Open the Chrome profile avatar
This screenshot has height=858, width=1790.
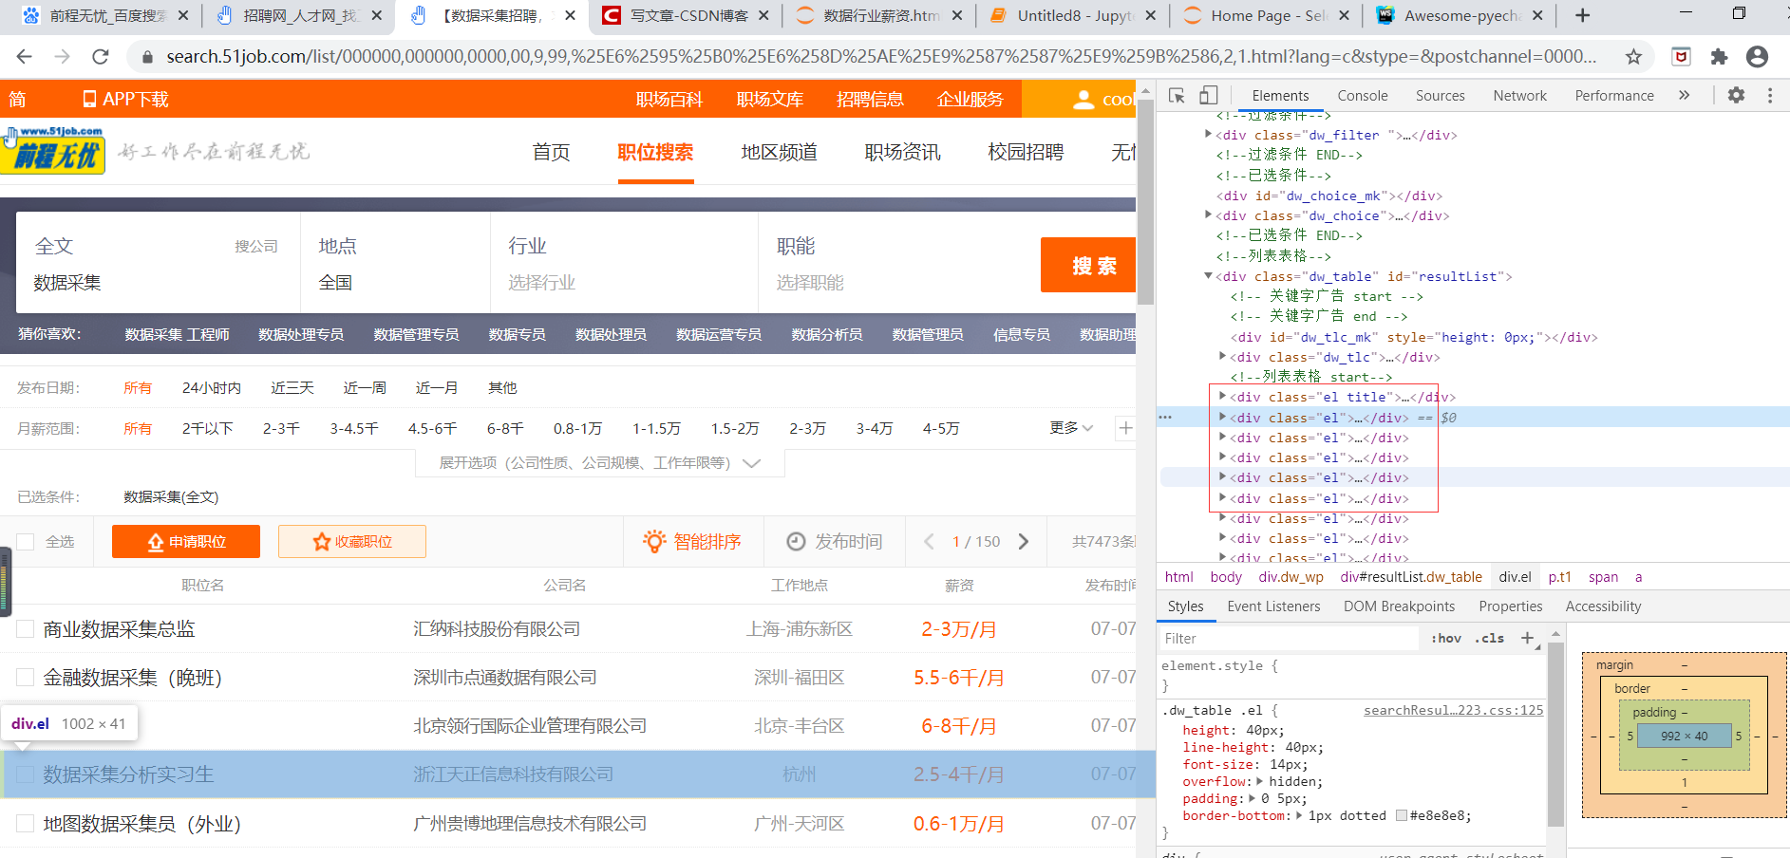pos(1758,57)
